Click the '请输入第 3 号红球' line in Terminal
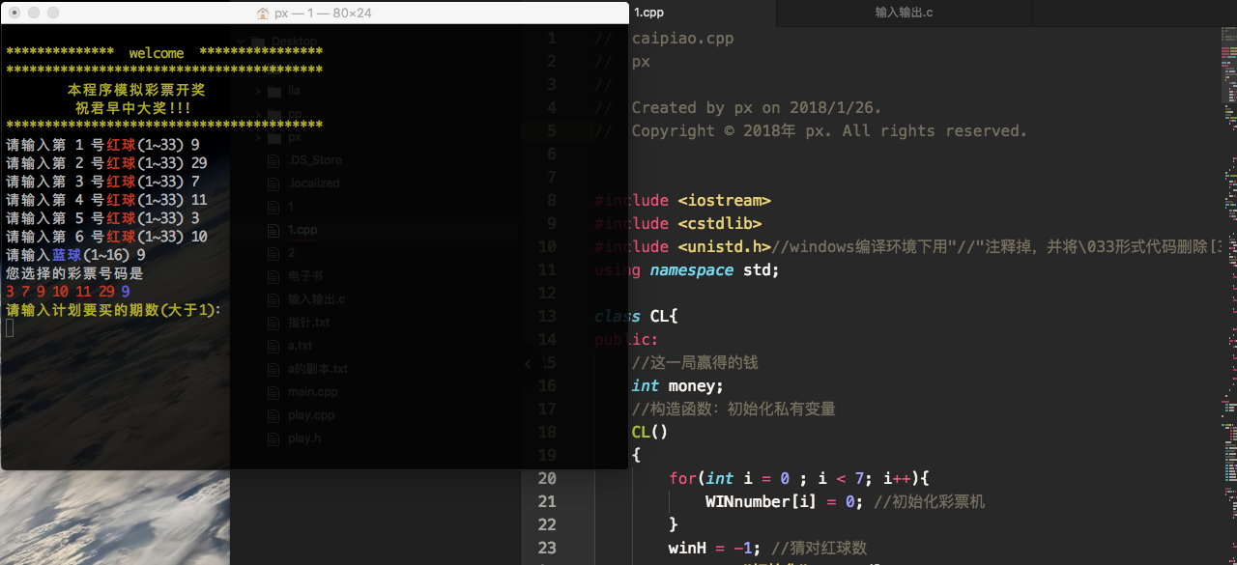Screen dimensions: 1237x565 tap(102, 182)
